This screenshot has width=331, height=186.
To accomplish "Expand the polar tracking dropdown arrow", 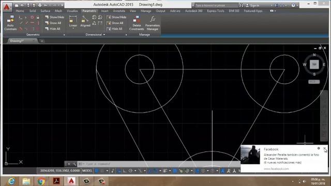I will tap(135, 171).
